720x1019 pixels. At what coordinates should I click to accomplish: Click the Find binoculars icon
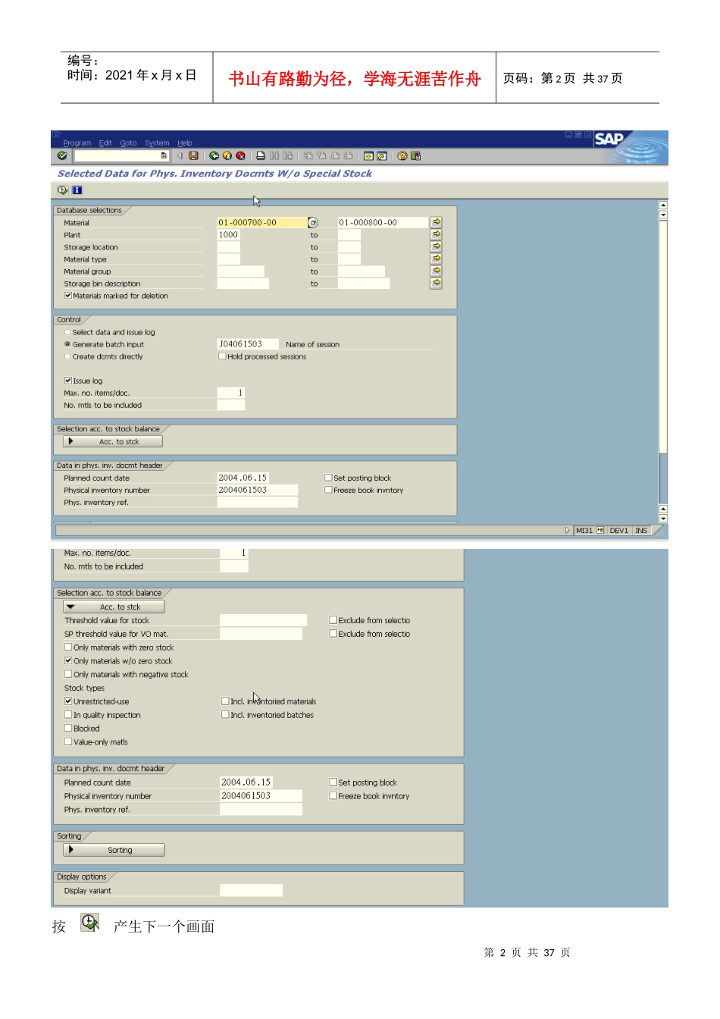pyautogui.click(x=274, y=155)
